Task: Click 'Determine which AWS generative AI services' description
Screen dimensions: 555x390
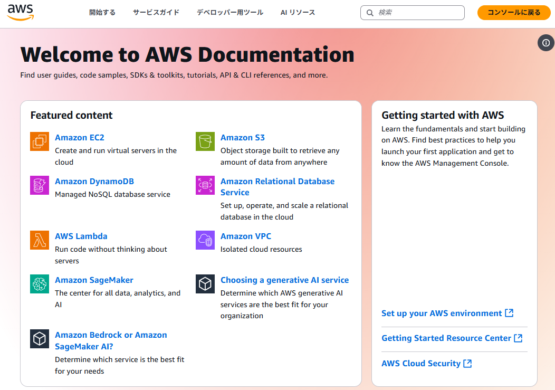Action: [282, 305]
